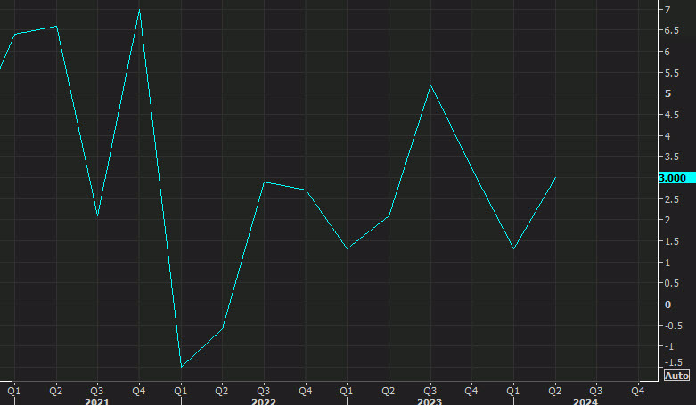Select the 2024 year label
The height and width of the screenshot is (405, 696).
click(585, 401)
